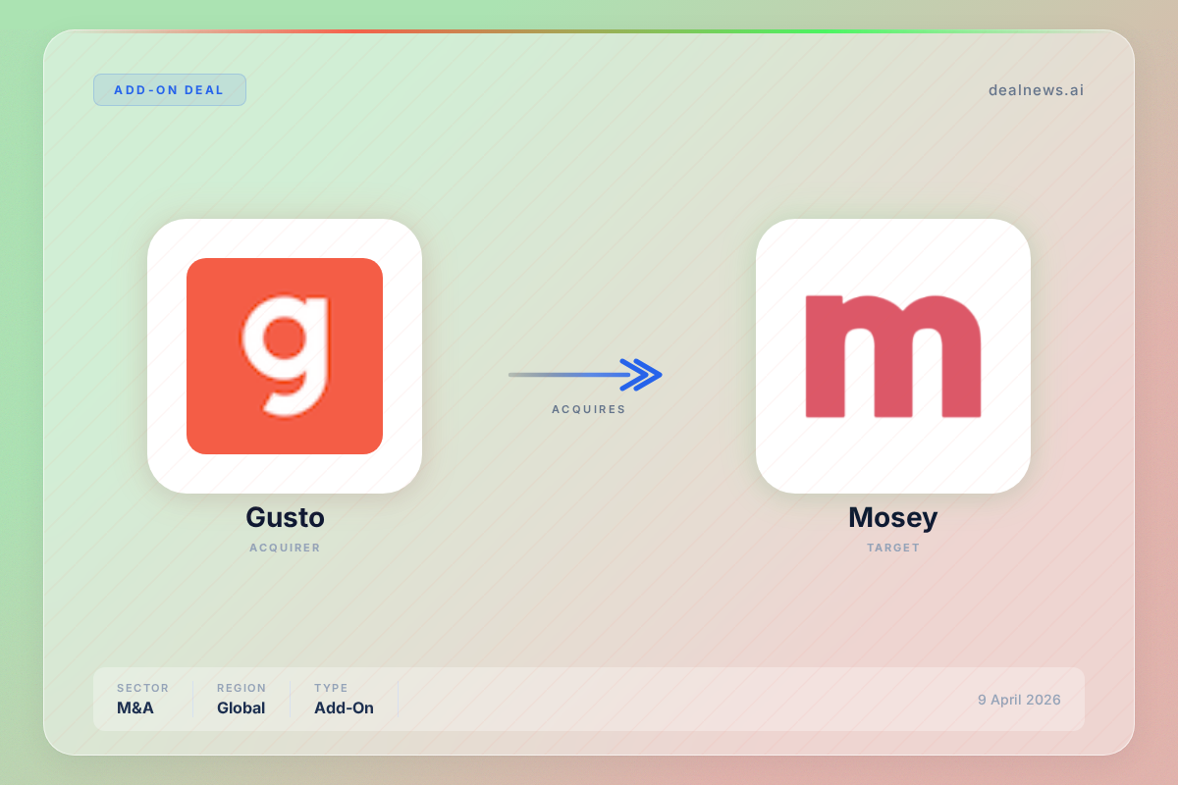The image size is (1178, 785).
Task: Click the date 9 April 2026
Action: tap(1018, 700)
